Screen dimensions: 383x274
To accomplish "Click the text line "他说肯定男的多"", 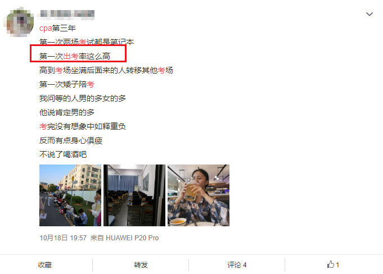I will coord(67,113).
